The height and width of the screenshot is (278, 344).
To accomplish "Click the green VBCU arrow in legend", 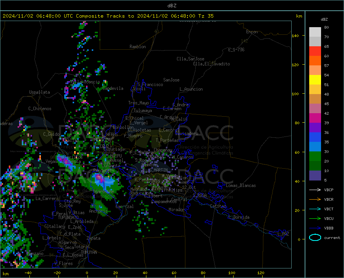I will (315, 218).
